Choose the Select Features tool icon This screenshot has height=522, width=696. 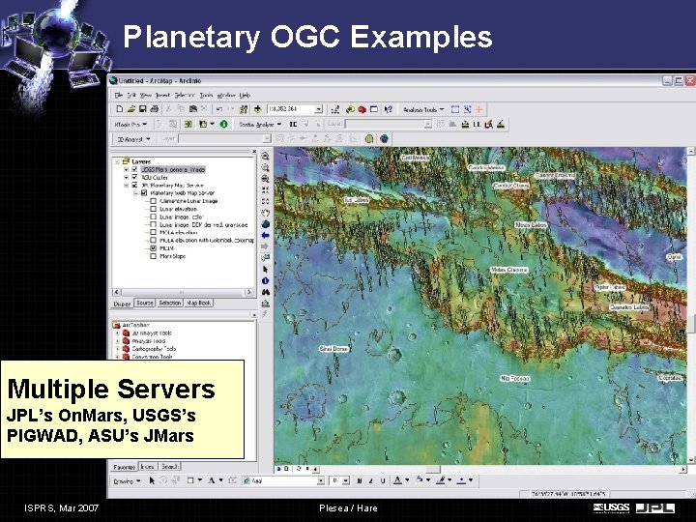pos(266,258)
